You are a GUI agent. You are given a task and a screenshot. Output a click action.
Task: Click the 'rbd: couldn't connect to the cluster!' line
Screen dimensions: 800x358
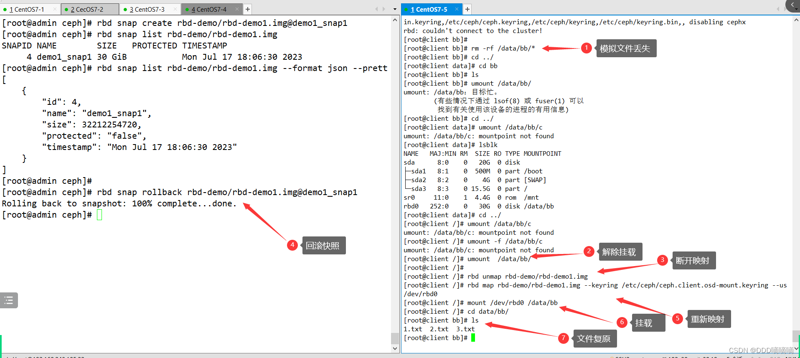coord(473,30)
